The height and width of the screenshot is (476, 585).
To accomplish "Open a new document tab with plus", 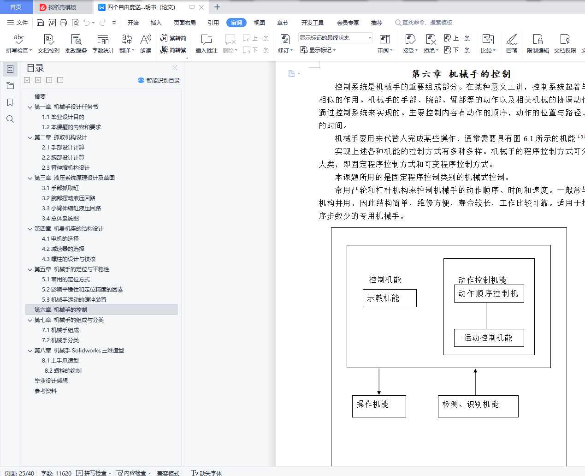I will (x=217, y=7).
